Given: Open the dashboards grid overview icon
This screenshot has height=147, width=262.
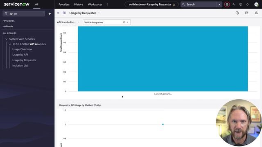Looking at the screenshot, I should point(64,13).
